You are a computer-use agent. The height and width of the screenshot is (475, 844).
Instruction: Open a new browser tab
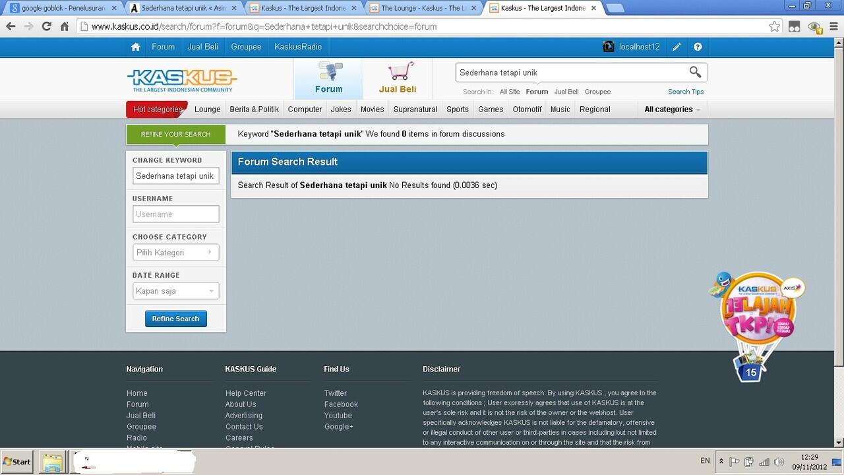(615, 8)
